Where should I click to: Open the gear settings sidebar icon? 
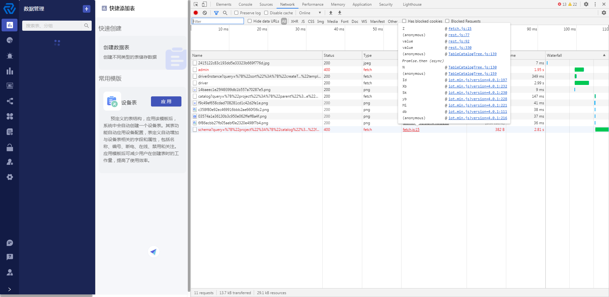point(10,177)
